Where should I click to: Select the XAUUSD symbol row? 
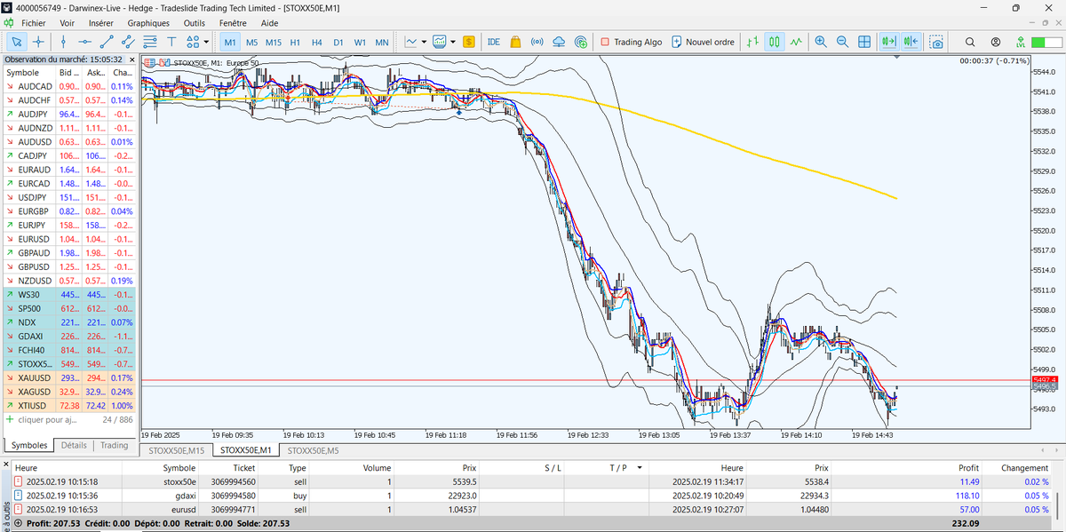(x=69, y=378)
